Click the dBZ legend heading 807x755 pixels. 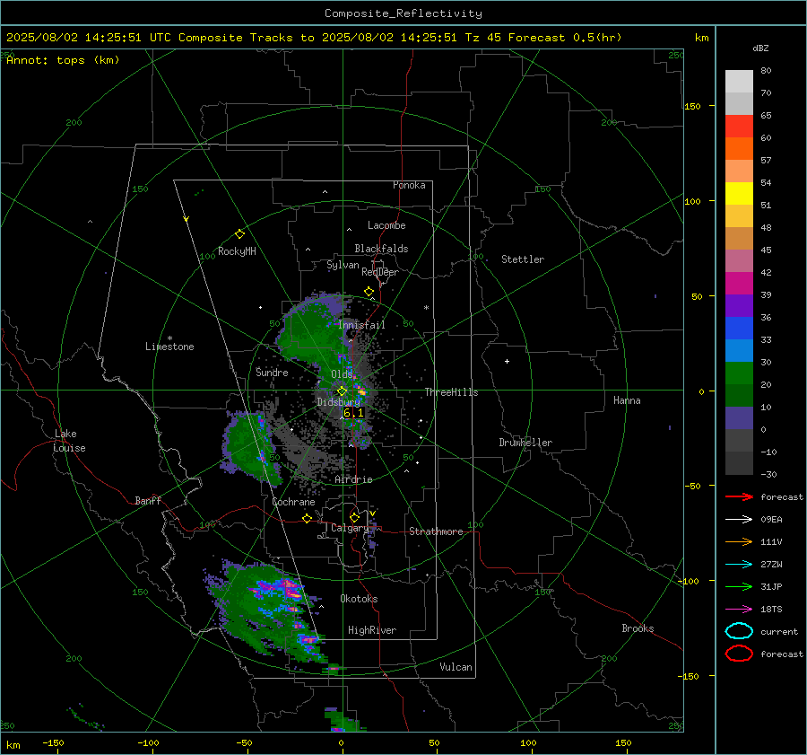coord(760,48)
